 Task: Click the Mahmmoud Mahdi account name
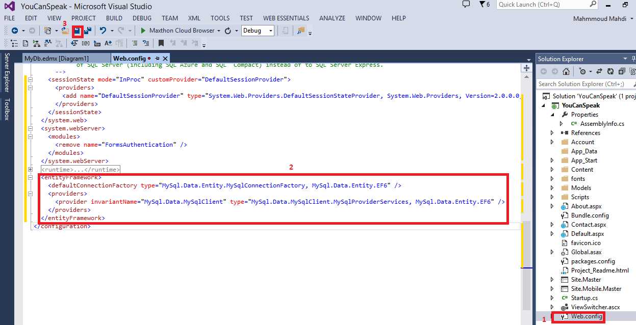(600, 19)
